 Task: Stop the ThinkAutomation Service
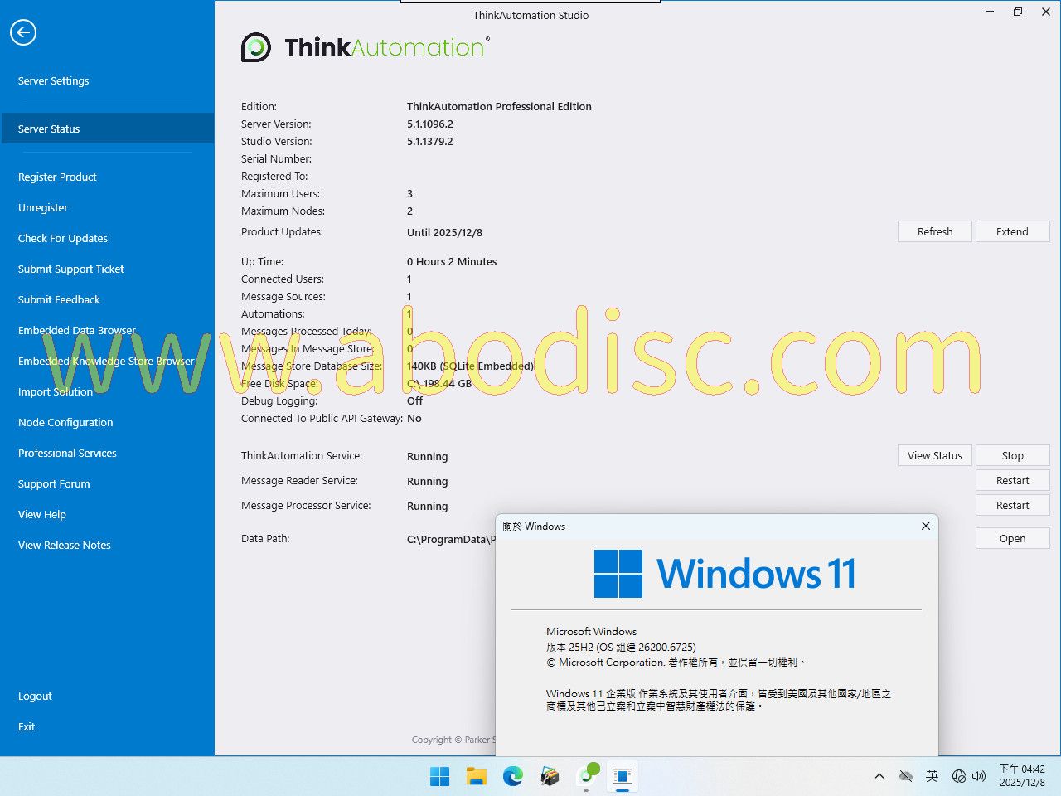pos(1012,455)
